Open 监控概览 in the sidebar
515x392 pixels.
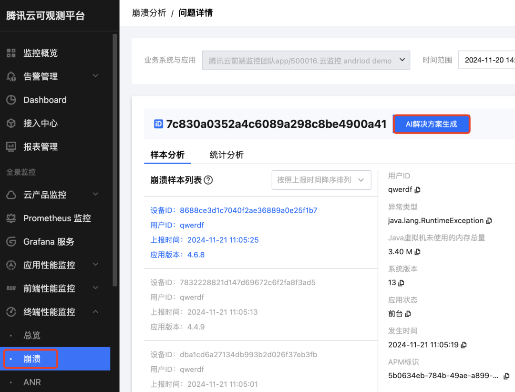tap(41, 53)
